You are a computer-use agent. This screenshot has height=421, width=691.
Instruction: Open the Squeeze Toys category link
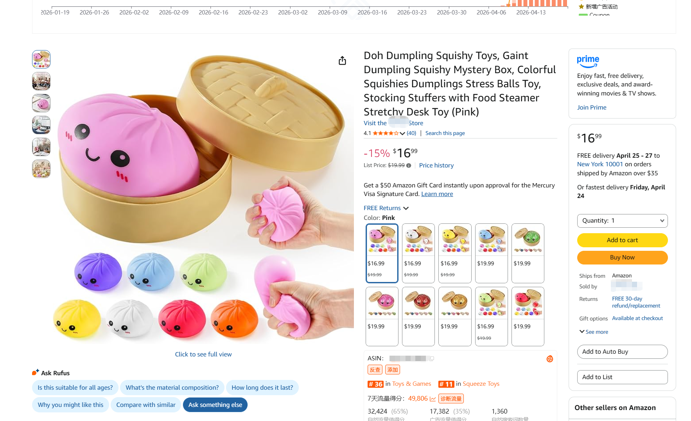[x=481, y=384]
